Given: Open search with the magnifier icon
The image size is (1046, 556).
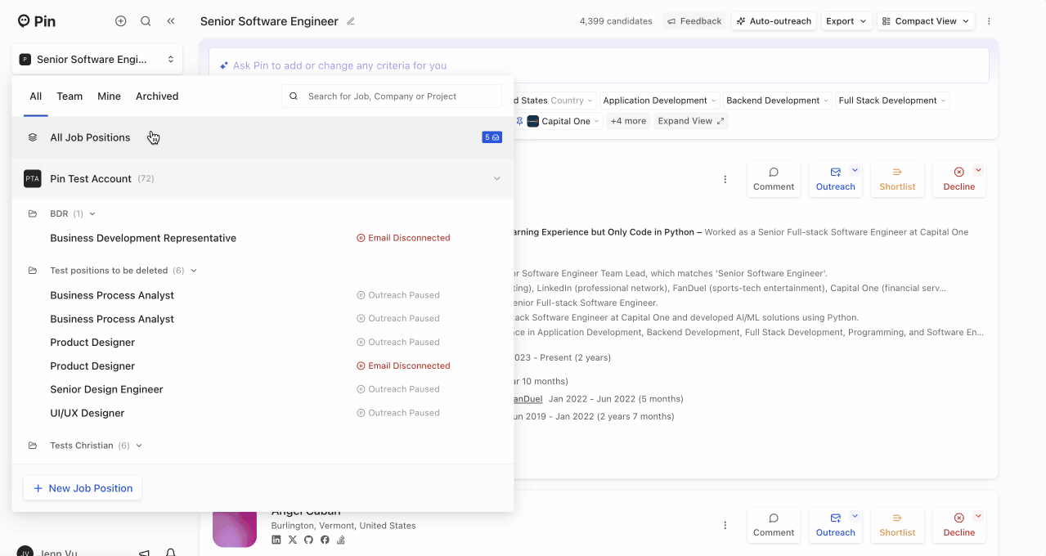Looking at the screenshot, I should (x=146, y=21).
